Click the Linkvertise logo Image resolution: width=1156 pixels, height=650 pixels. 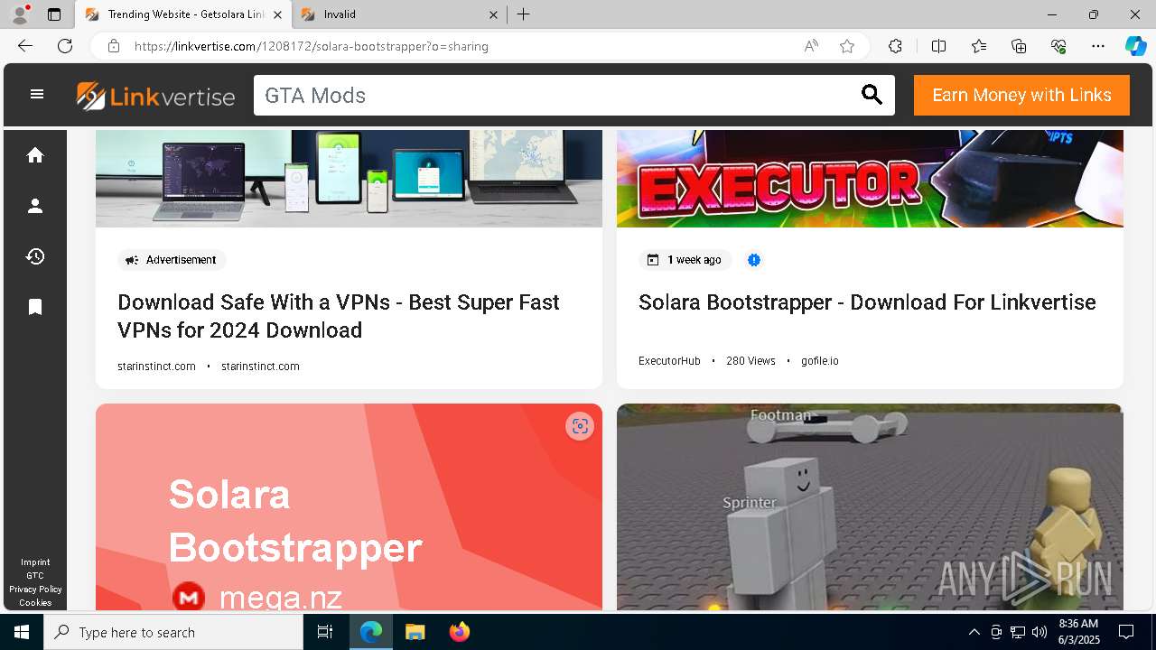(x=155, y=96)
